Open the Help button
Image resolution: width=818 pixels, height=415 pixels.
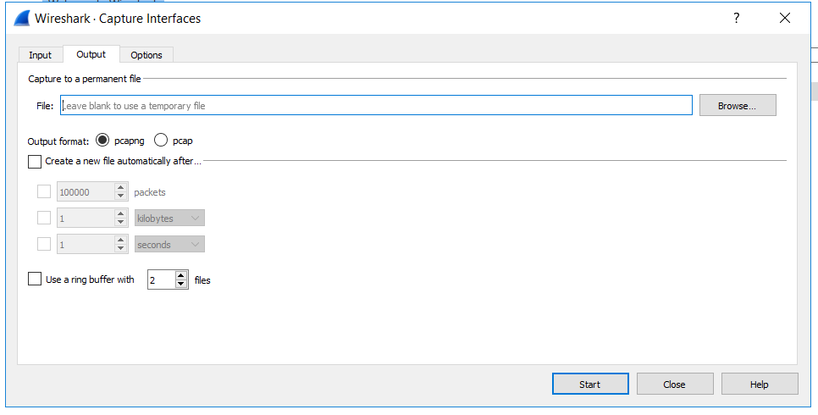[x=760, y=385]
